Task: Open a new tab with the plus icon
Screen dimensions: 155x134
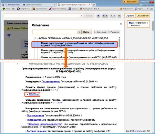Action: (94, 5)
